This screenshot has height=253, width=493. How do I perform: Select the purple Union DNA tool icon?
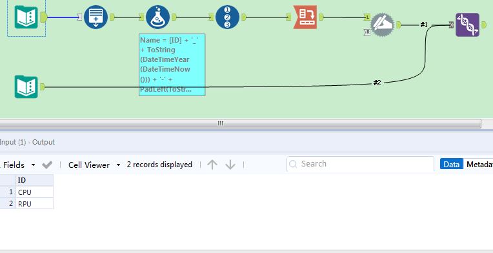468,25
